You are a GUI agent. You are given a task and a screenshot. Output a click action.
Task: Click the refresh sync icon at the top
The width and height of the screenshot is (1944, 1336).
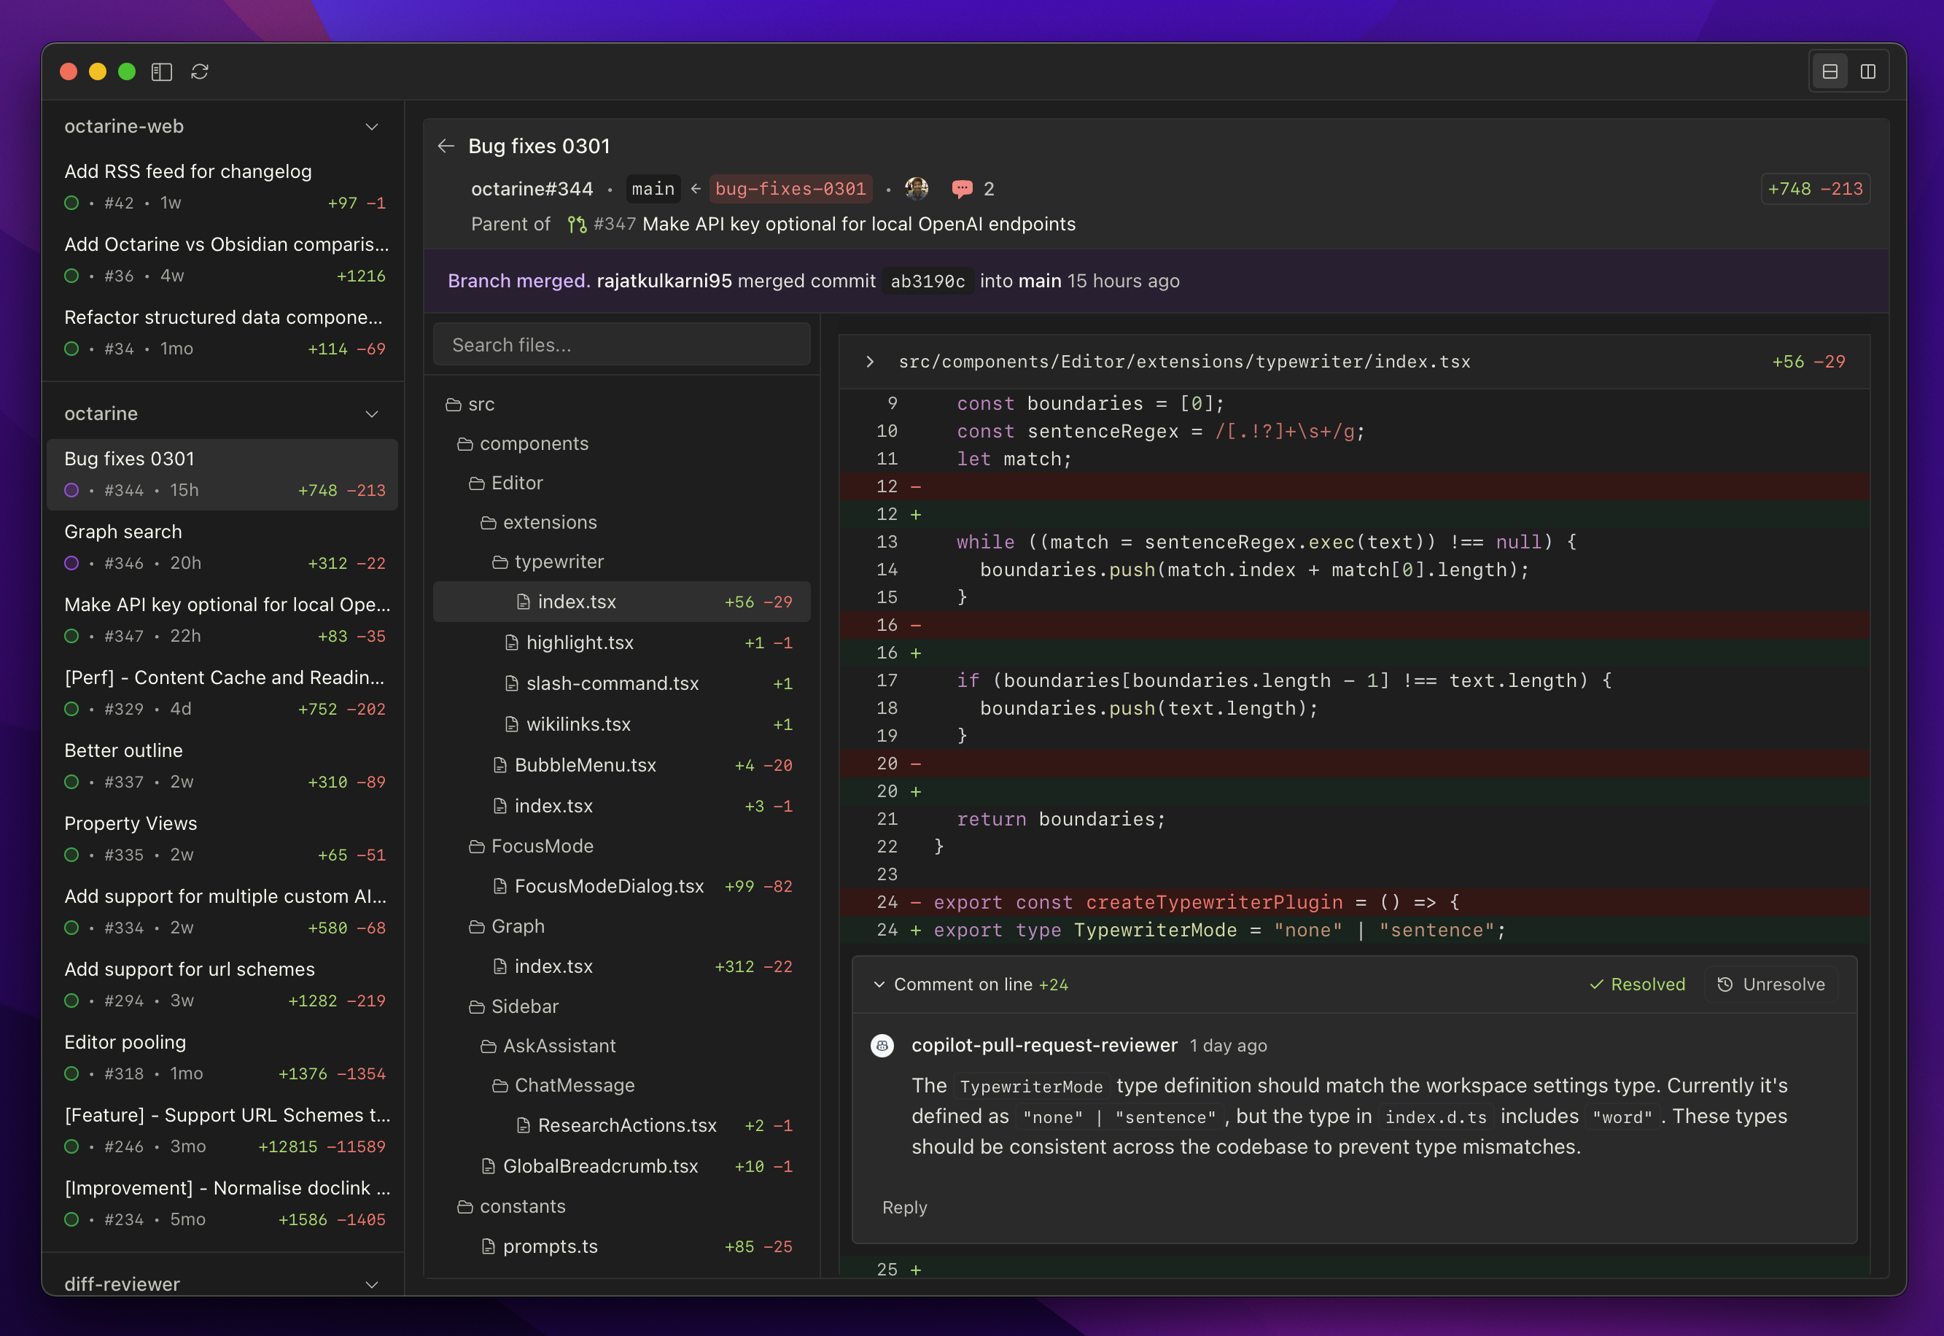tap(200, 72)
